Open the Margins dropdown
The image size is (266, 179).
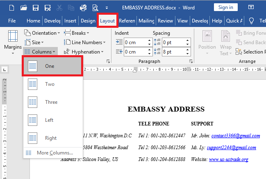click(13, 42)
